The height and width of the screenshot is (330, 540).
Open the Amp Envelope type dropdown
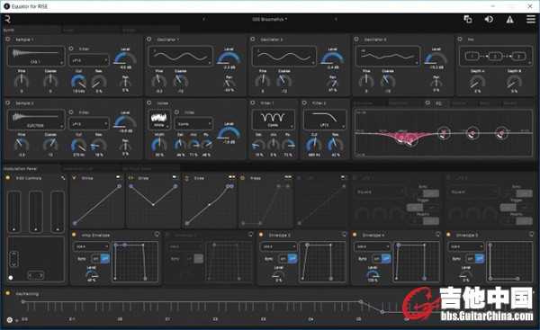tap(91, 246)
